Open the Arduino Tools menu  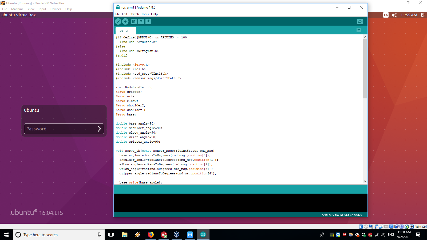click(x=145, y=14)
